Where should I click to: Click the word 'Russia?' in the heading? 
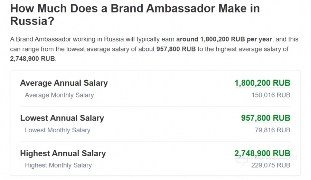tap(32, 21)
